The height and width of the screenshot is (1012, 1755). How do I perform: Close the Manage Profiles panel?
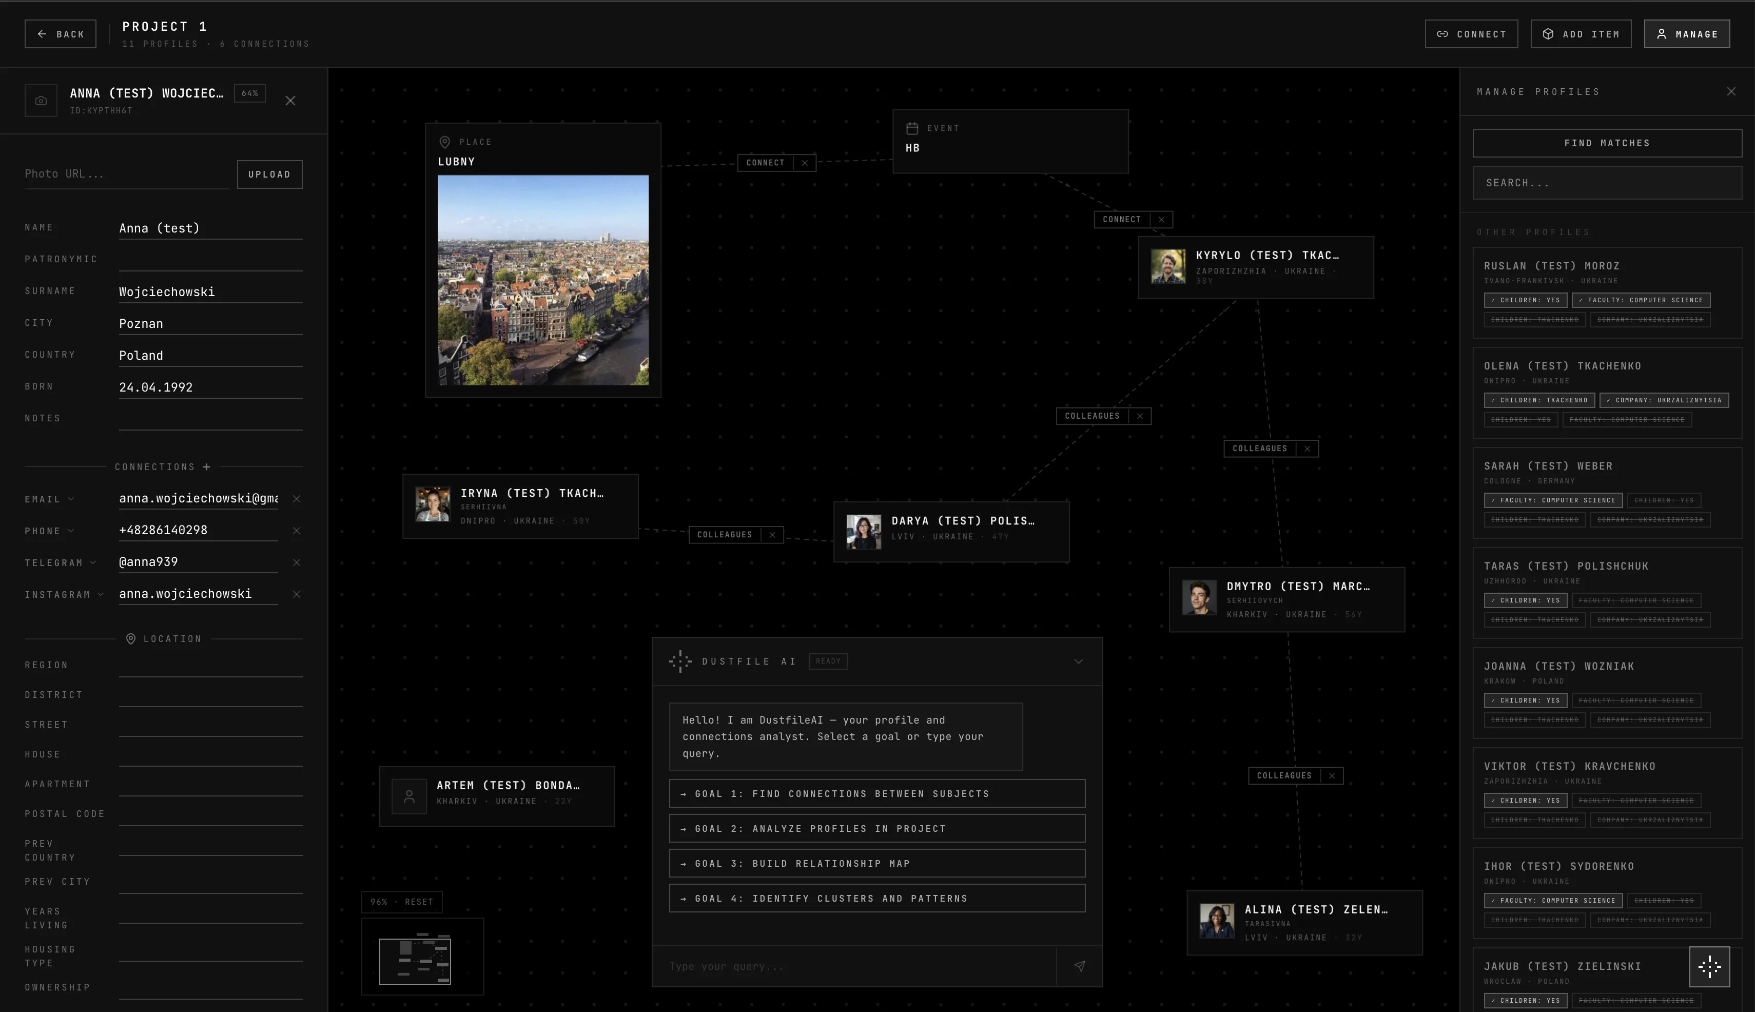(1731, 92)
